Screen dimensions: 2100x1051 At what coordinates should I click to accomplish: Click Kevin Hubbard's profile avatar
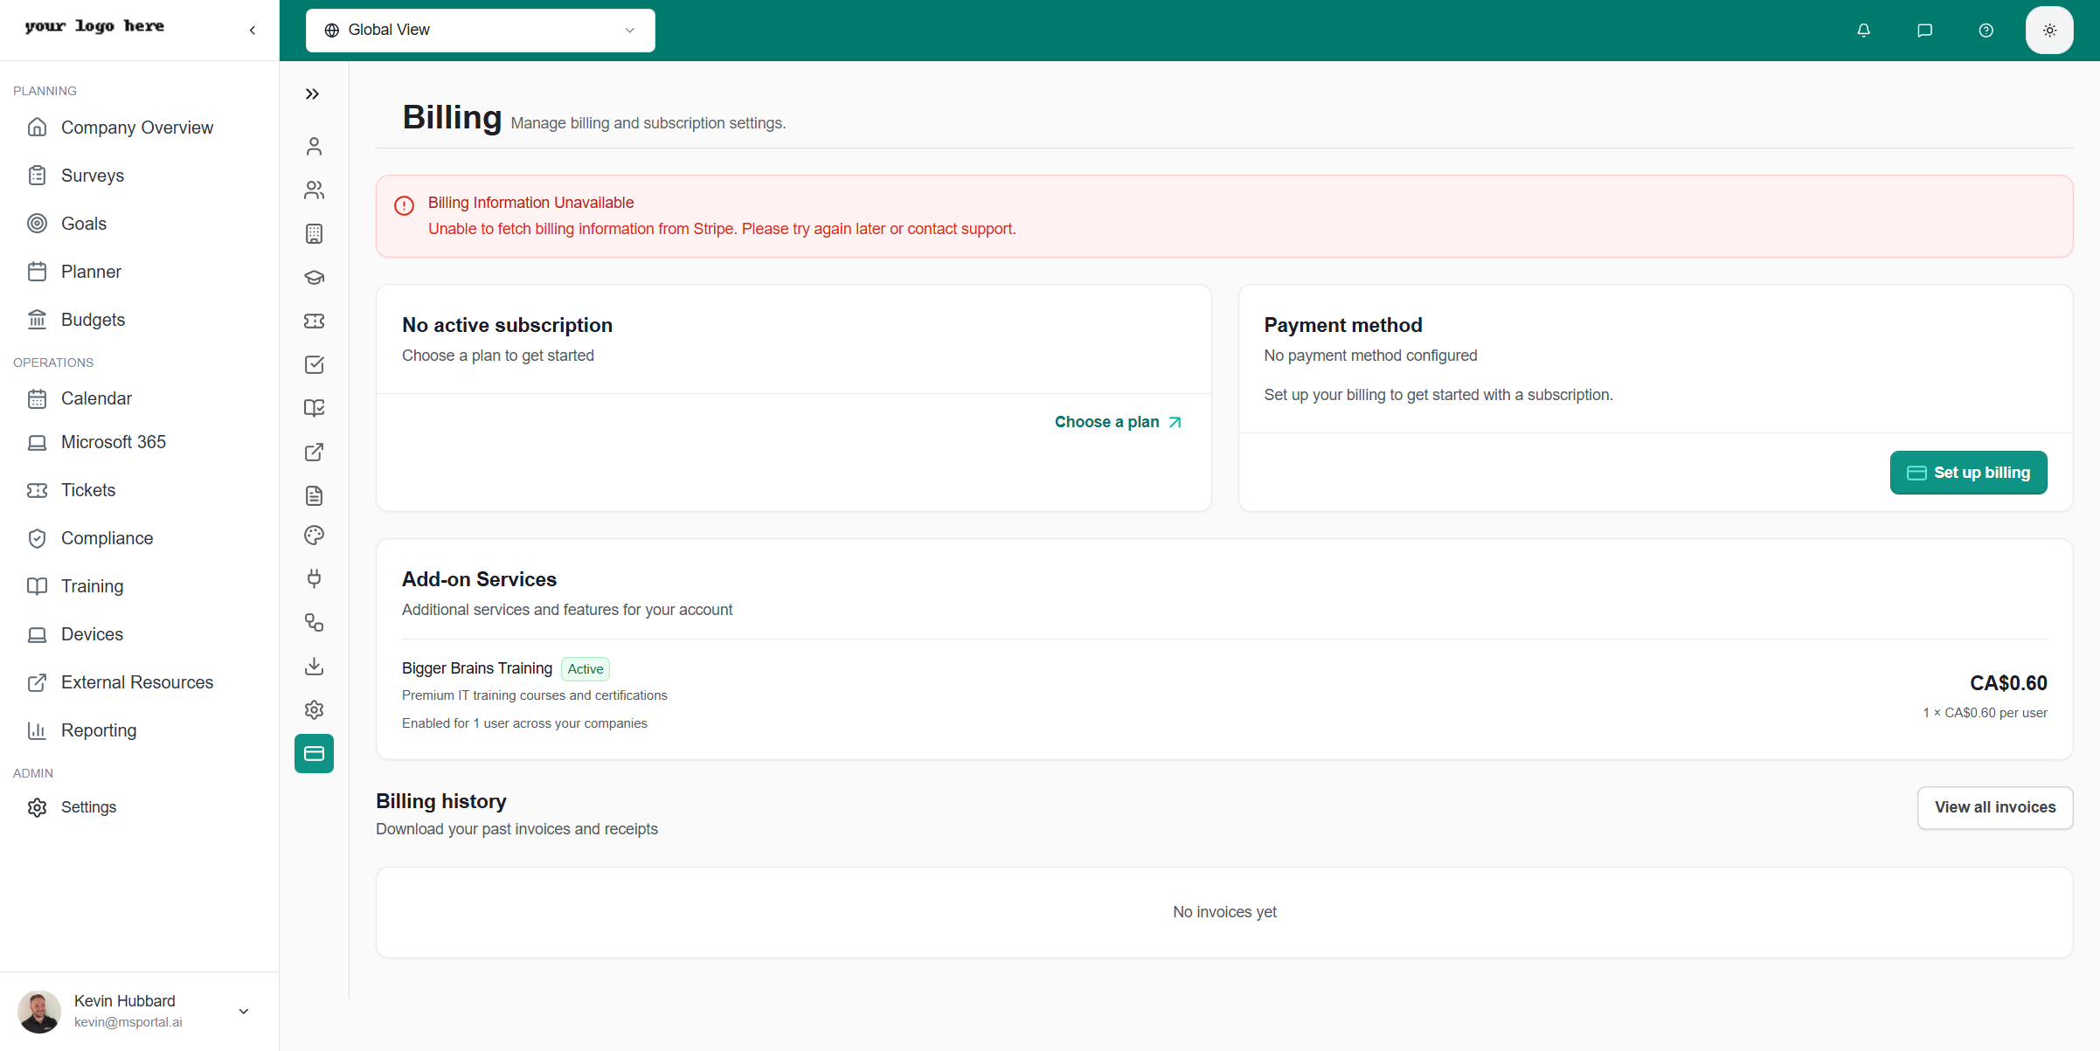(39, 1011)
